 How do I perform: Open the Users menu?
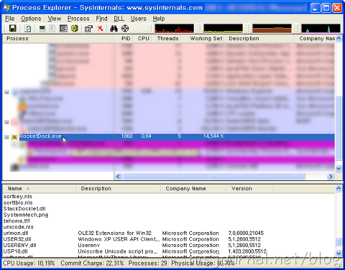tap(139, 19)
